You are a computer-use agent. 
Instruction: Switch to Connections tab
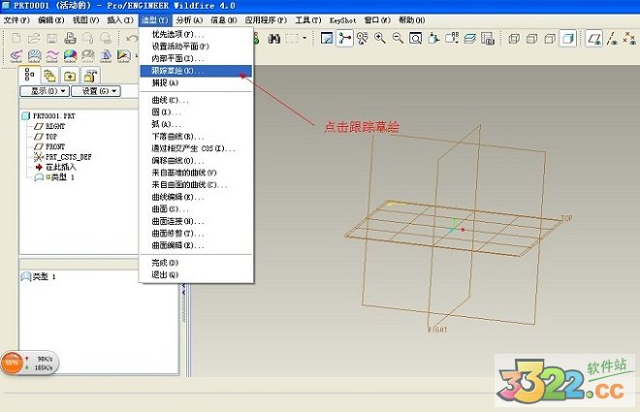point(90,76)
